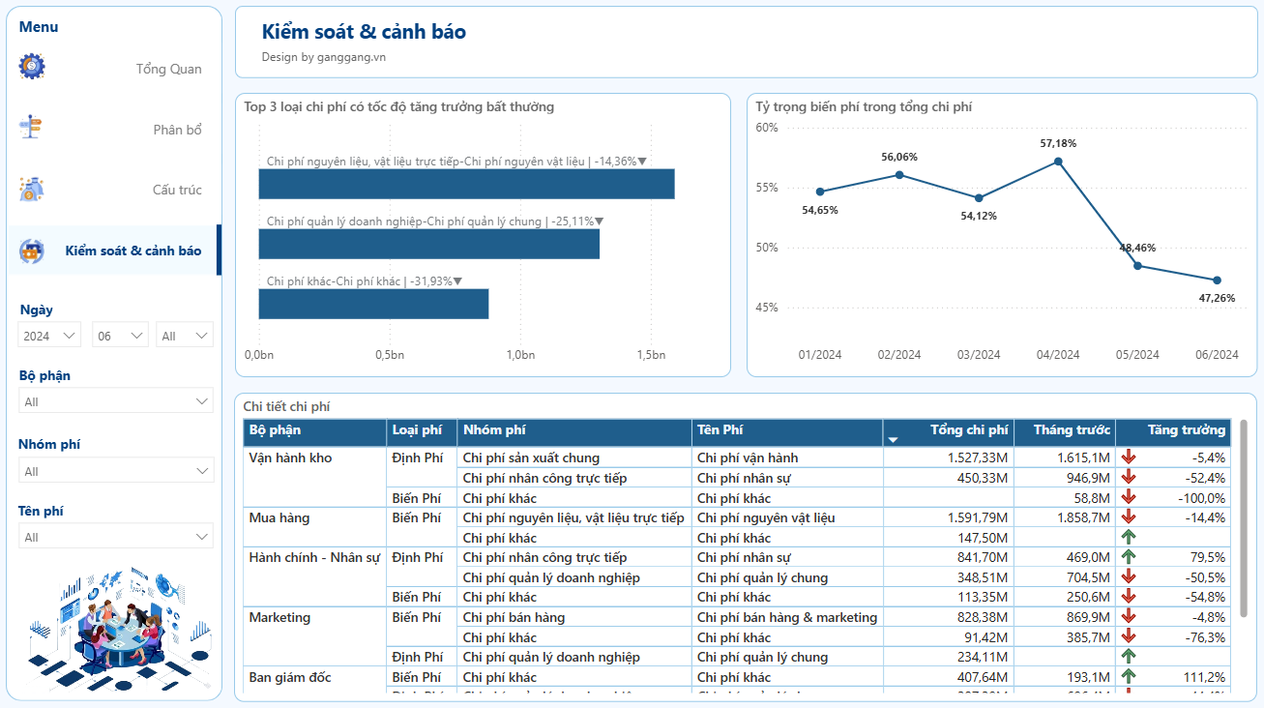Select the Chi phí nguyên liệu bar in chart
1264x708 pixels.
pyautogui.click(x=466, y=184)
